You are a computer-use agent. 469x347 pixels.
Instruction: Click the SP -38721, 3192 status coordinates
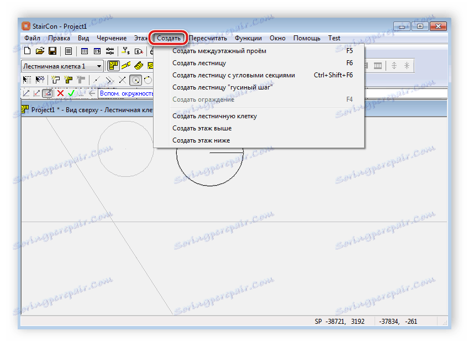pyautogui.click(x=340, y=322)
